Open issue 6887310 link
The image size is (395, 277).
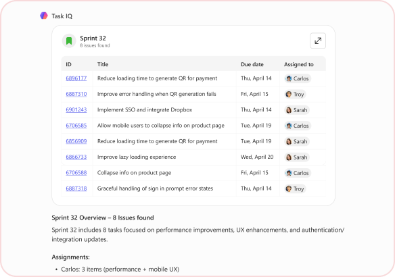point(76,94)
